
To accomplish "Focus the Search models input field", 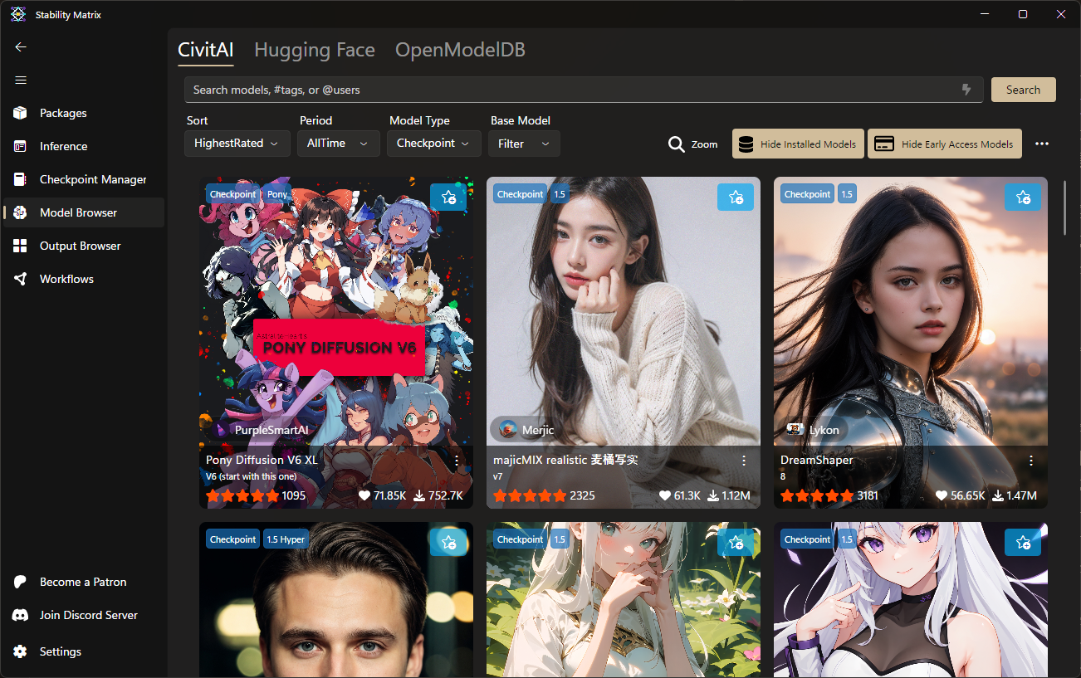I will point(584,90).
